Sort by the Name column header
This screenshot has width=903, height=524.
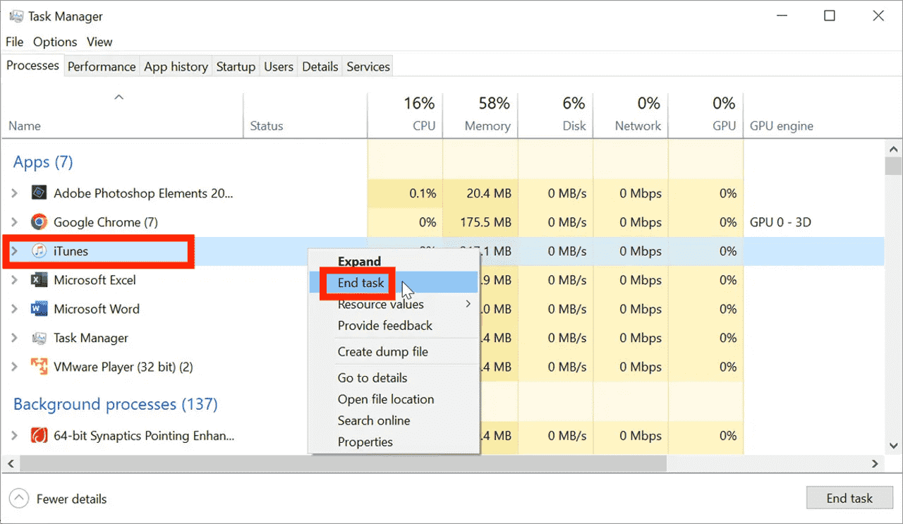(x=122, y=115)
